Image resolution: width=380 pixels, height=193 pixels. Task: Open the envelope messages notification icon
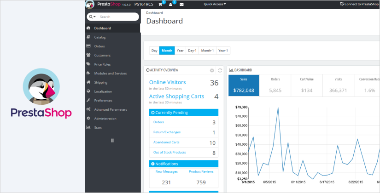pos(181,4)
